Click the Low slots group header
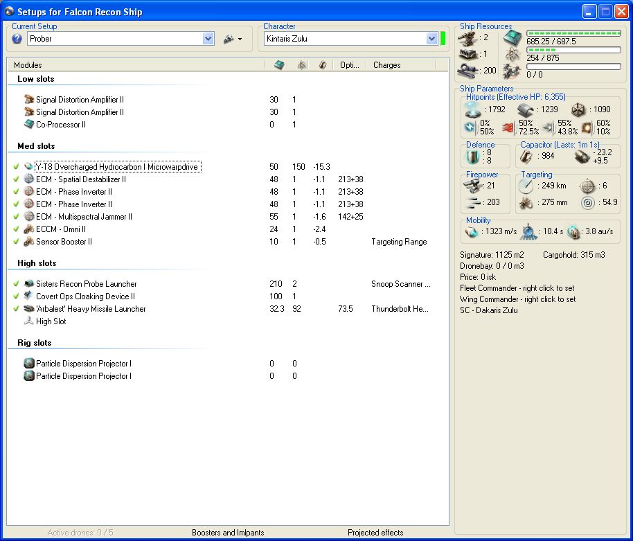This screenshot has width=633, height=541. pyautogui.click(x=35, y=79)
